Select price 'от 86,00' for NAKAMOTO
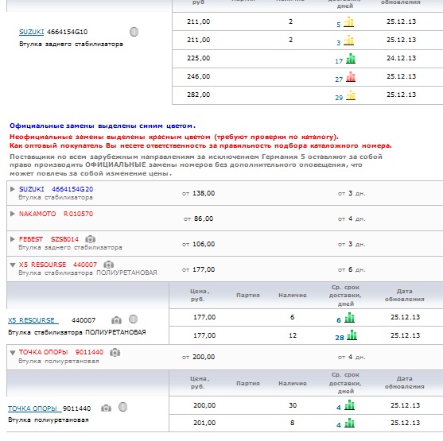The width and height of the screenshot is (443, 441). [x=198, y=219]
